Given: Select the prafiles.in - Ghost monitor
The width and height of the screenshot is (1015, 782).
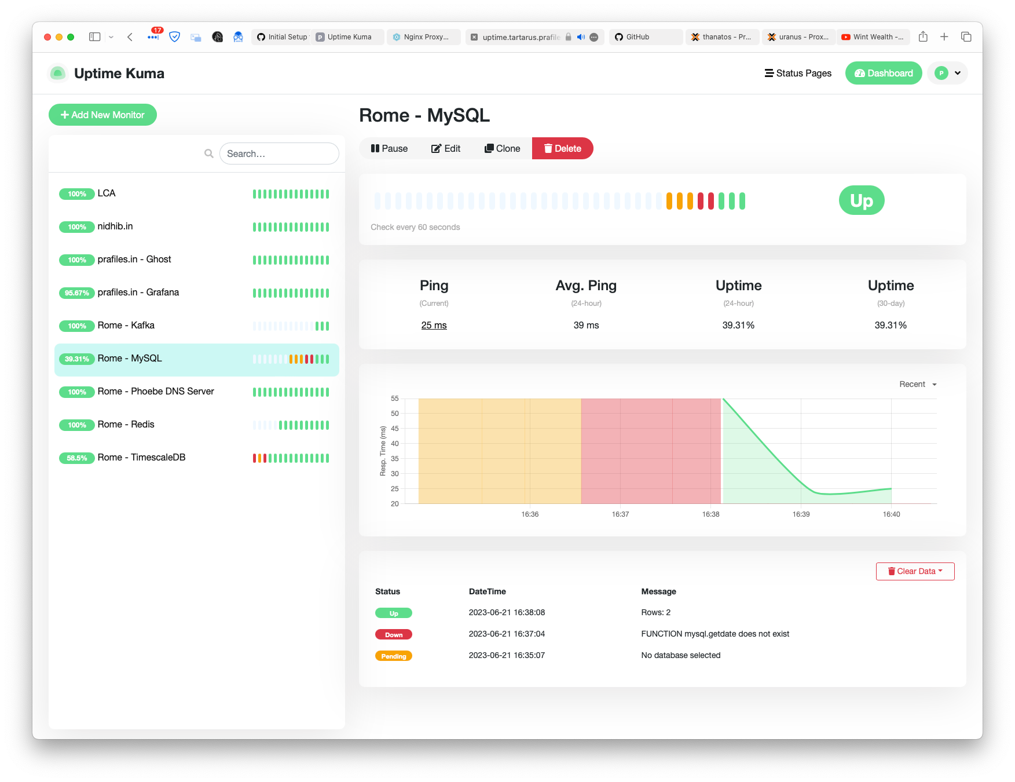Looking at the screenshot, I should 197,260.
